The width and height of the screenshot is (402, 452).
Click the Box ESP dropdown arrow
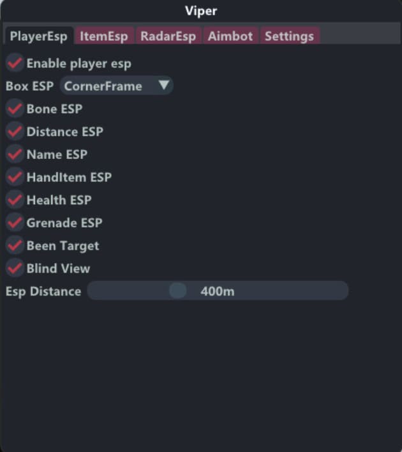pyautogui.click(x=164, y=86)
